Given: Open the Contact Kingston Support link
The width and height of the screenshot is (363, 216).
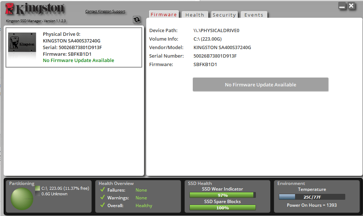Looking at the screenshot, I should click(105, 11).
